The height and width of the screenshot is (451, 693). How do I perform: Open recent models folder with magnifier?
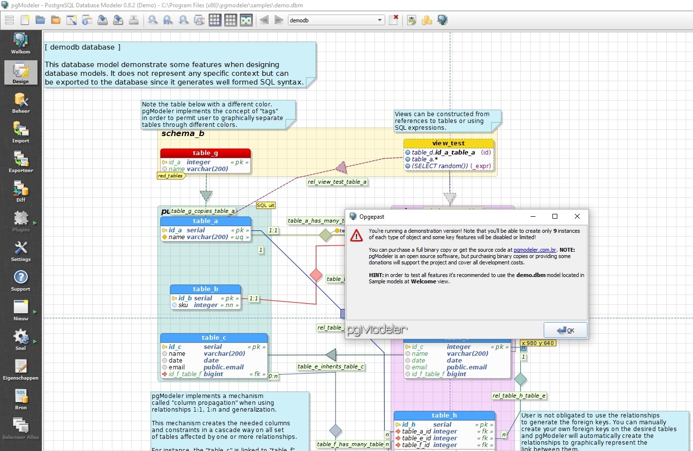tap(56, 20)
